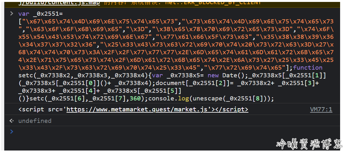Click the return arrow icon beside undefined
Viewport: 343px width, 155px height.
coord(12,121)
